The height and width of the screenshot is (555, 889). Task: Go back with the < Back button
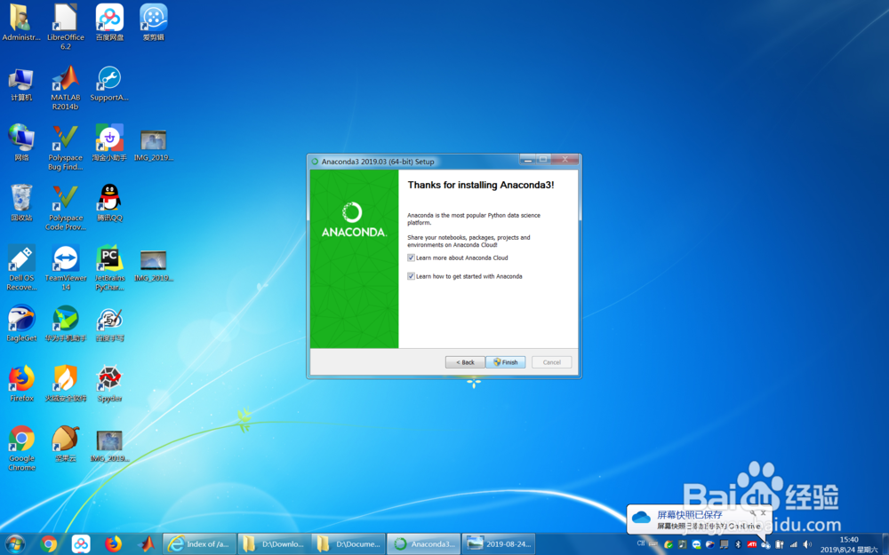click(465, 362)
